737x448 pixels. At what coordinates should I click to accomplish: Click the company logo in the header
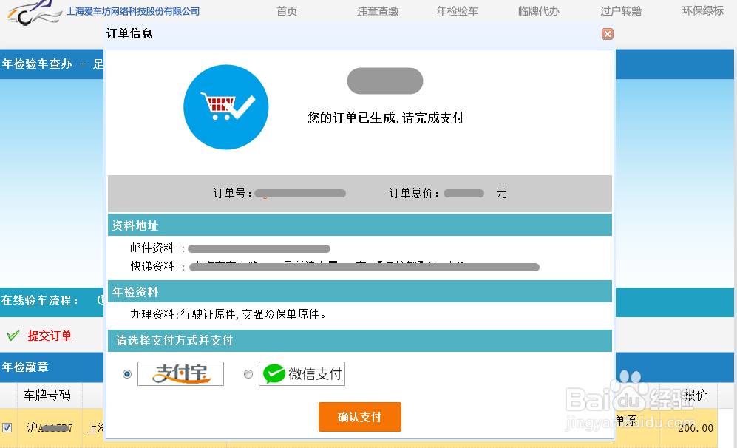(33, 13)
